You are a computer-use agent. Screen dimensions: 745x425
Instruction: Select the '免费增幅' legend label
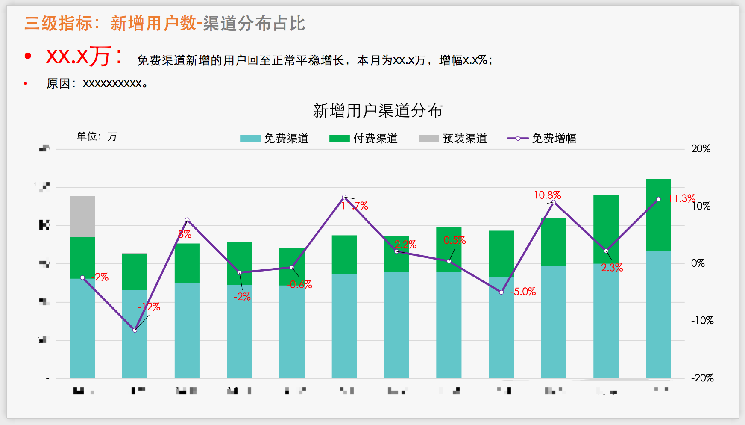pos(554,138)
